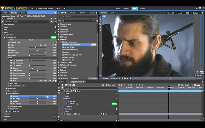Viewport: 205px width, 128px height.
Task: Click the New Folder button
Action: click(x=64, y=78)
